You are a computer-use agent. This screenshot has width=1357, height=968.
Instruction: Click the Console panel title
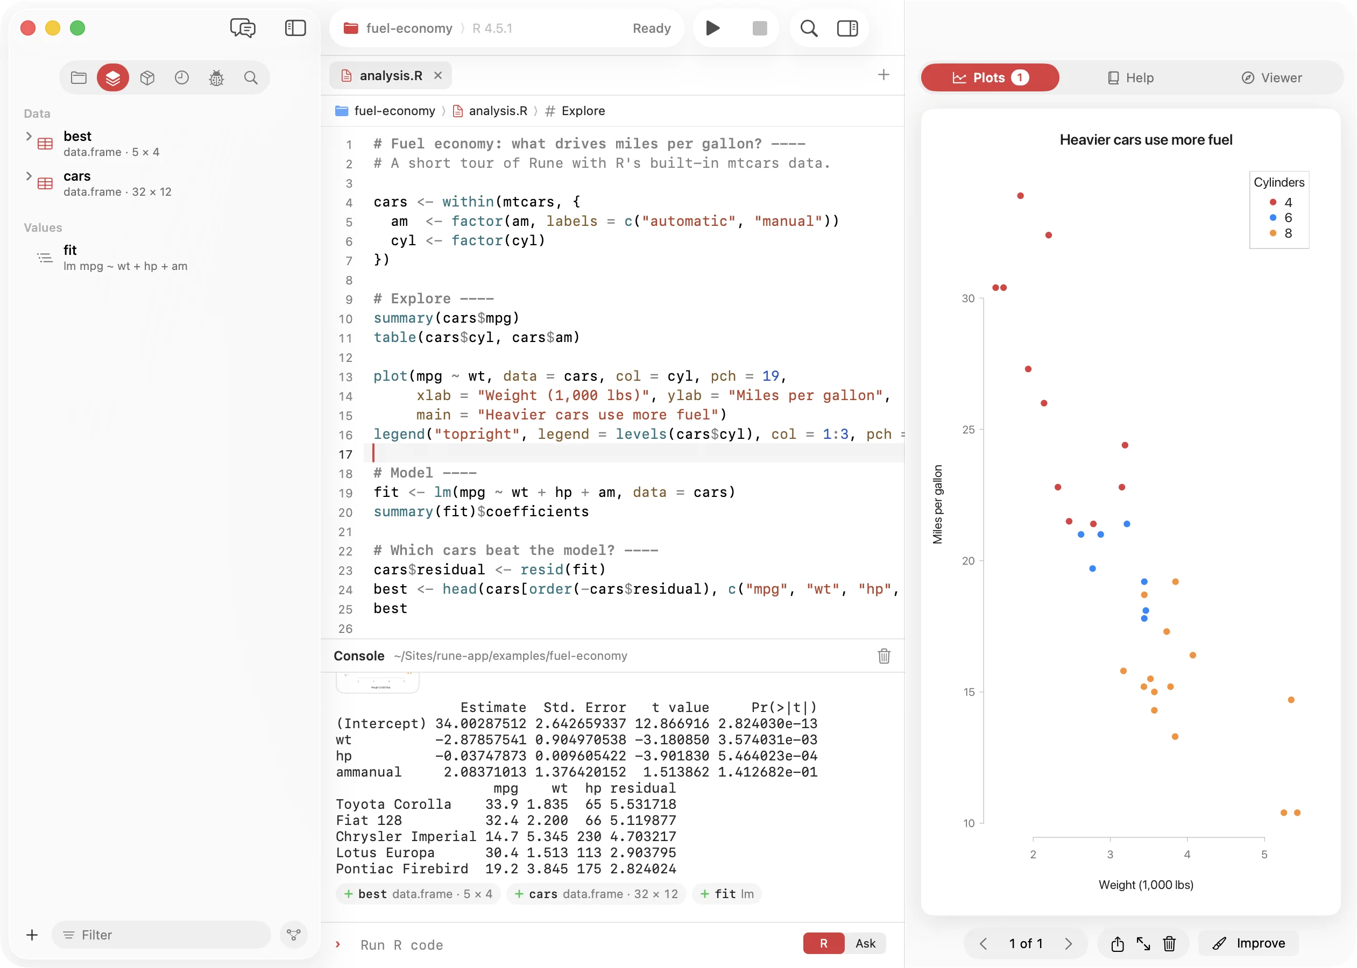click(359, 656)
